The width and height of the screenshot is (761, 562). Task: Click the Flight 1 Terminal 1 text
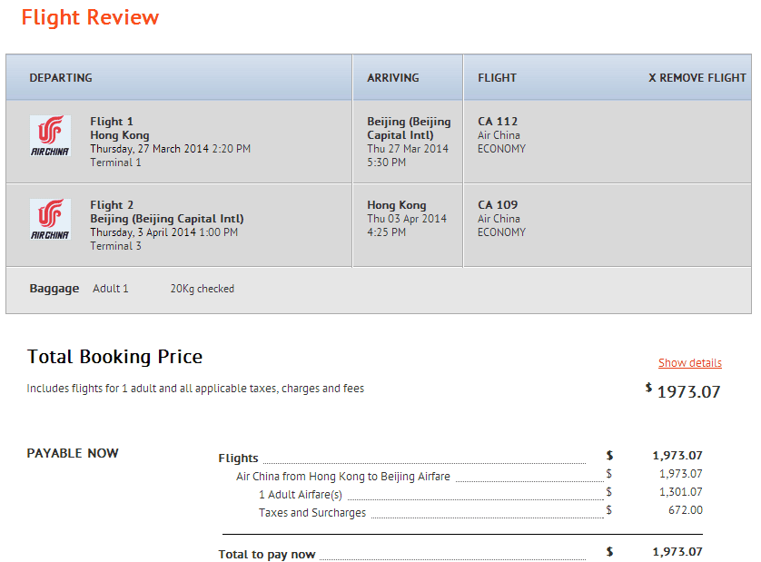click(x=115, y=163)
